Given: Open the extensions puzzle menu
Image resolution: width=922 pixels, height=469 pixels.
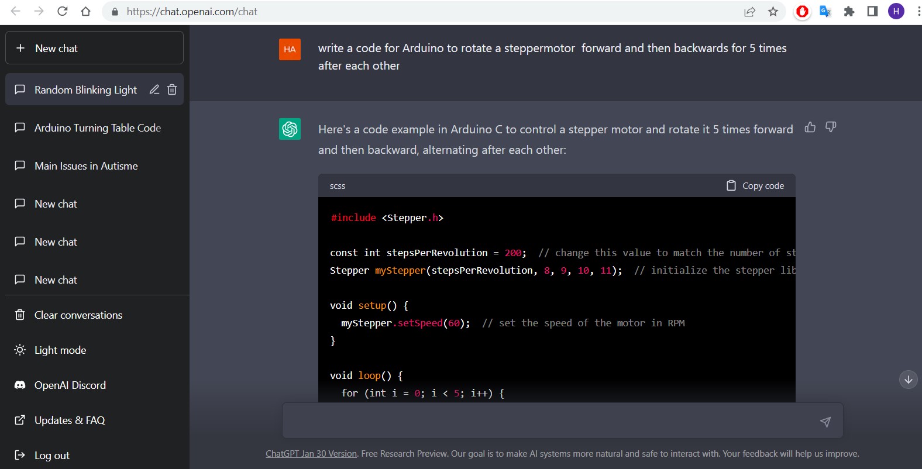Looking at the screenshot, I should point(849,11).
